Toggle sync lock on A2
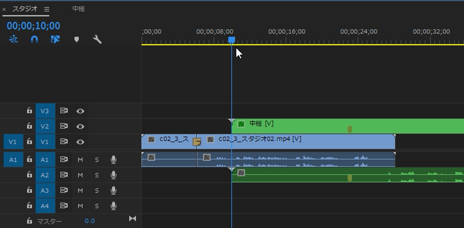Image resolution: width=464 pixels, height=228 pixels. (x=64, y=175)
